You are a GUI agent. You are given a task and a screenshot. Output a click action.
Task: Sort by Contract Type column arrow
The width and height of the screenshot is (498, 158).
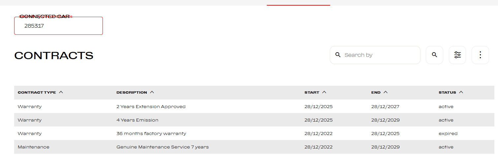[61, 92]
